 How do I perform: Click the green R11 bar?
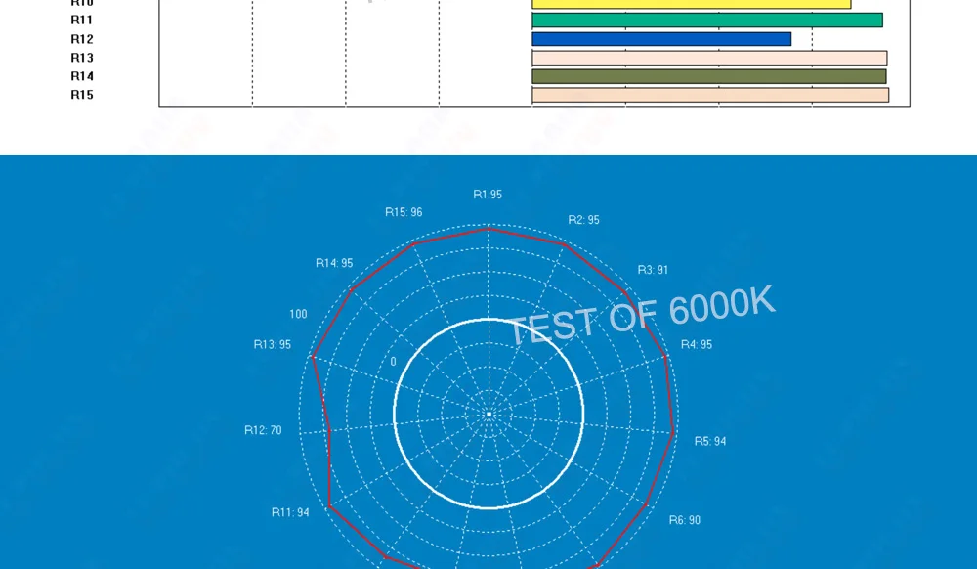pos(707,21)
